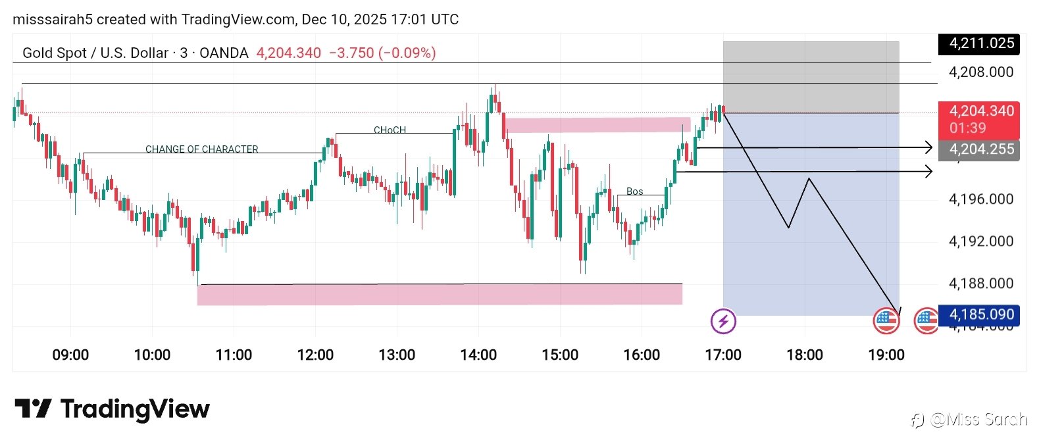Image resolution: width=1039 pixels, height=446 pixels.
Task: Select the upper right-pointing arrow head
Action: 928,147
